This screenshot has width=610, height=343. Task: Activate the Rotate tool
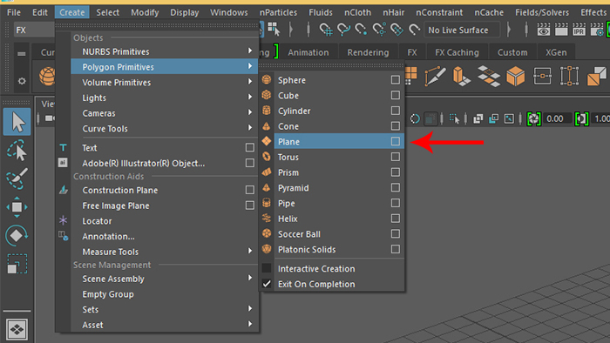(x=17, y=235)
